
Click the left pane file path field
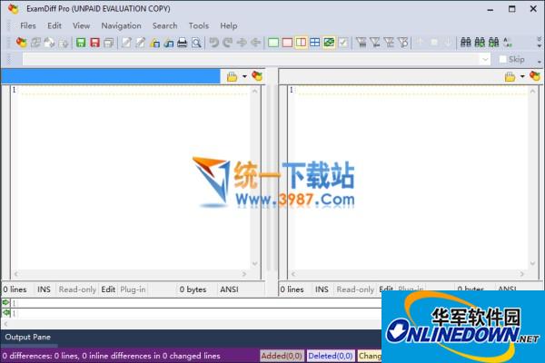pyautogui.click(x=109, y=77)
